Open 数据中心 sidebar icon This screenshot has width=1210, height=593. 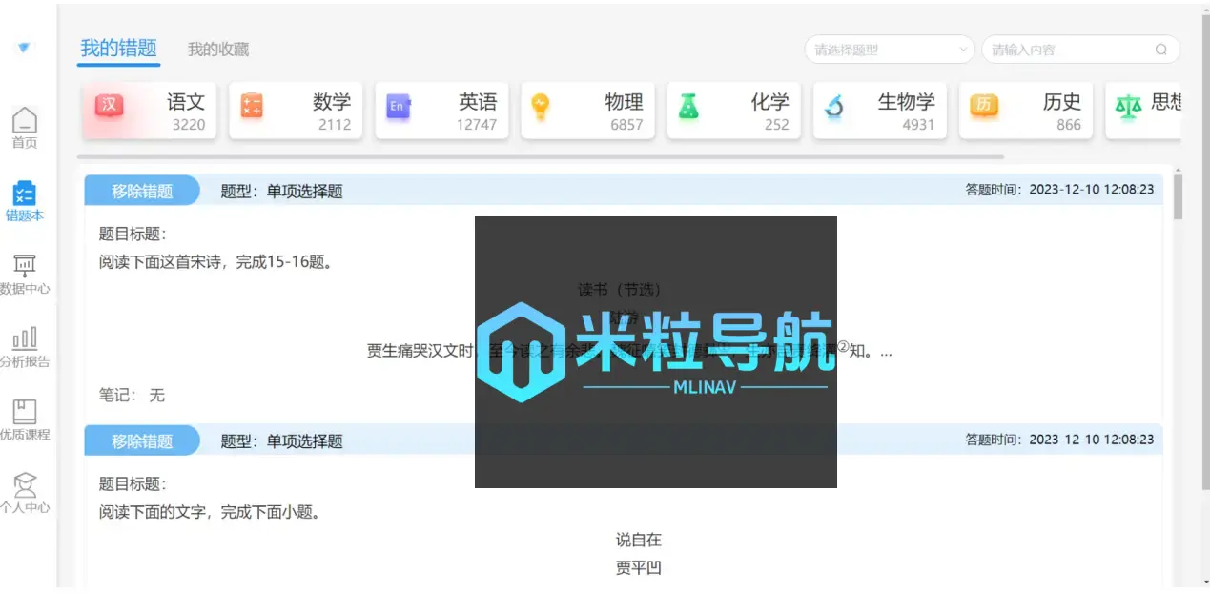pyautogui.click(x=25, y=266)
